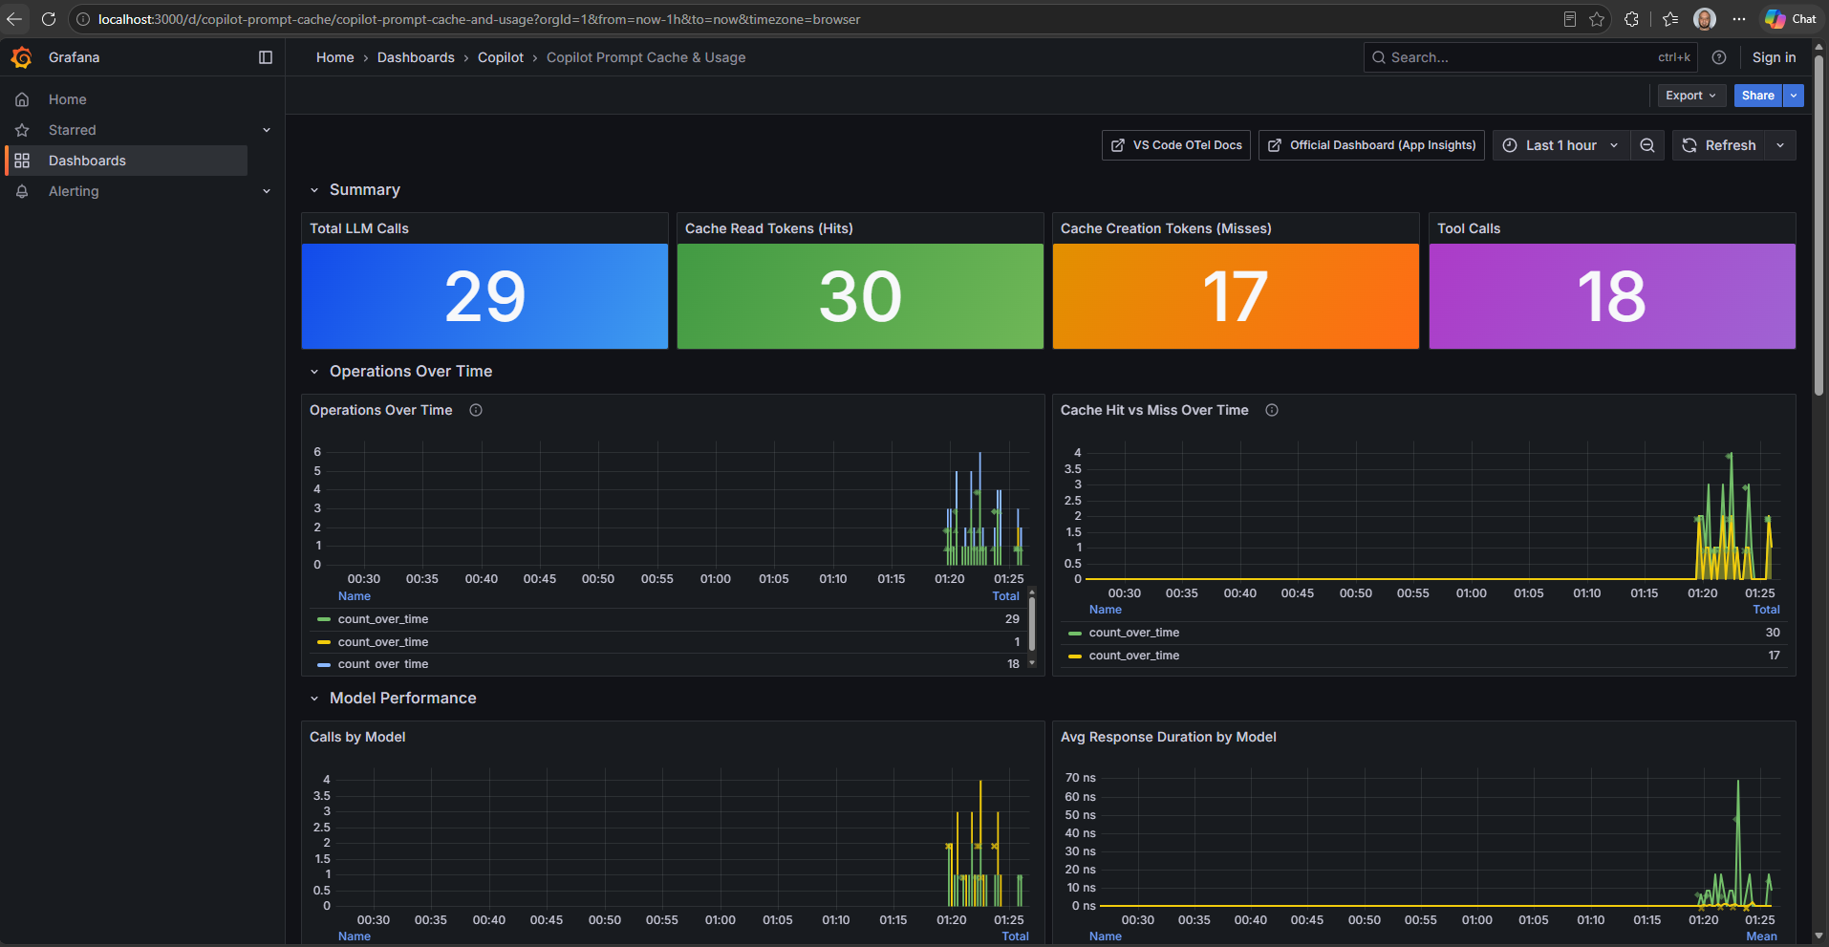This screenshot has width=1829, height=947.
Task: Sort Operations legend by Total column
Action: point(1005,596)
